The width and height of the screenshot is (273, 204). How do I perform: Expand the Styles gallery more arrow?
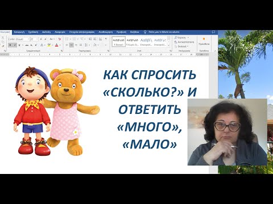click(x=168, y=45)
